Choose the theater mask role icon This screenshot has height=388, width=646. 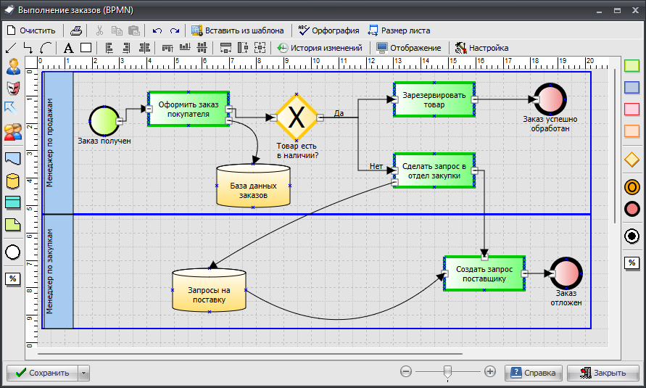13,88
